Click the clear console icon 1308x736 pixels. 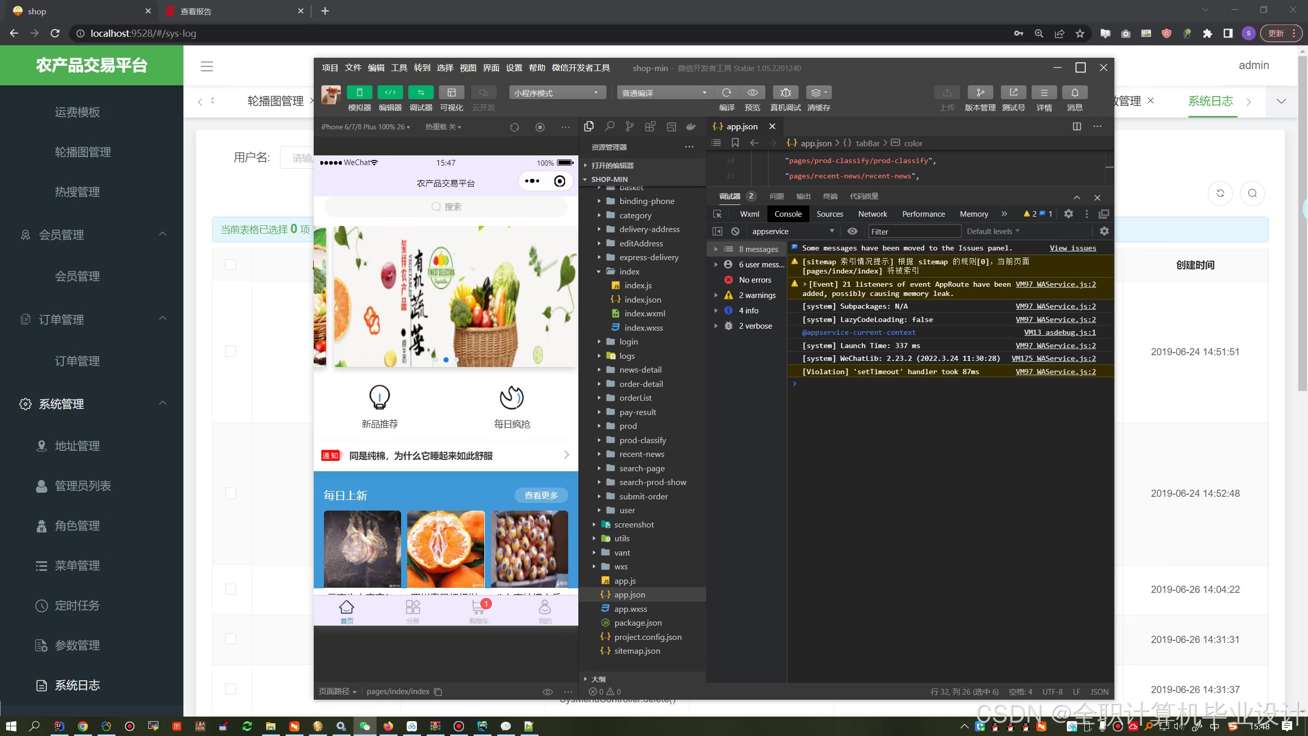(x=735, y=232)
